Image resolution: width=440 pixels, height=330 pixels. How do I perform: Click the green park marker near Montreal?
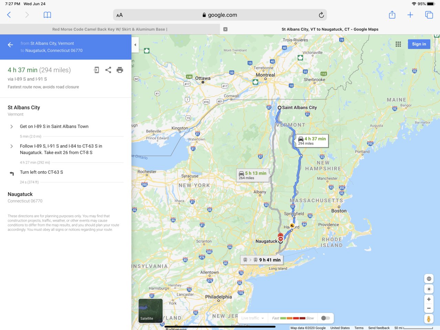tap(255, 82)
